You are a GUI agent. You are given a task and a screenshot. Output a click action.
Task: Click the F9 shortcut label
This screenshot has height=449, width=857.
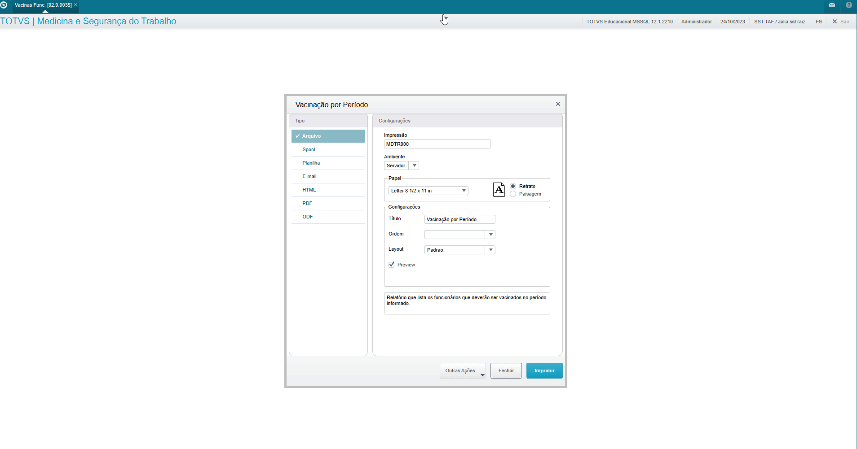[819, 22]
